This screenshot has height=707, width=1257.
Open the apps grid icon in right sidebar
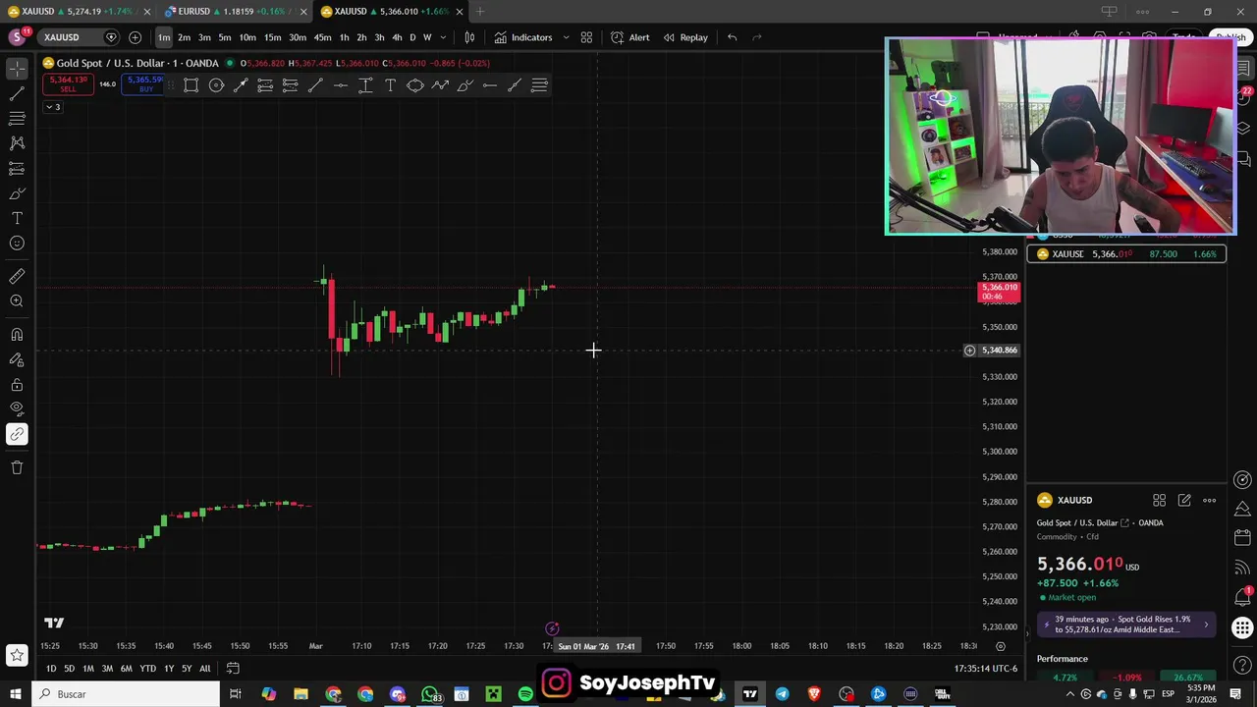pos(1243,628)
